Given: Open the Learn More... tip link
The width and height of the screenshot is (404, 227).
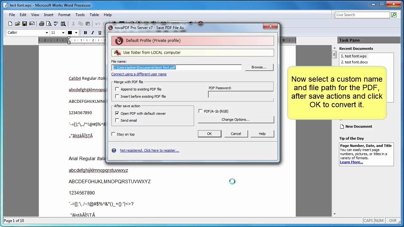Looking at the screenshot, I should 351,162.
